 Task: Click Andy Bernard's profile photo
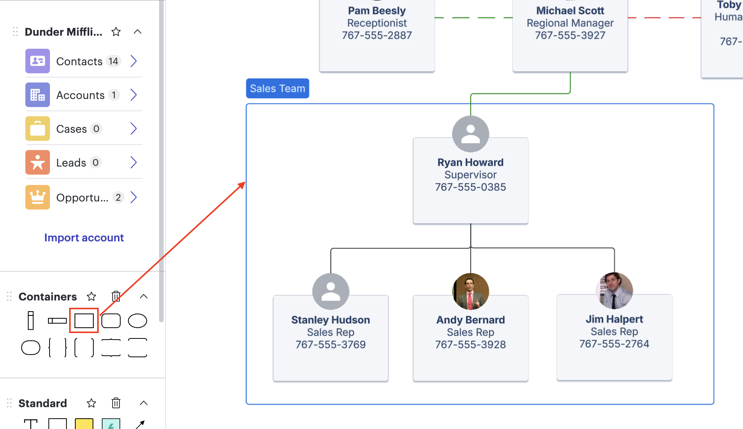point(471,291)
